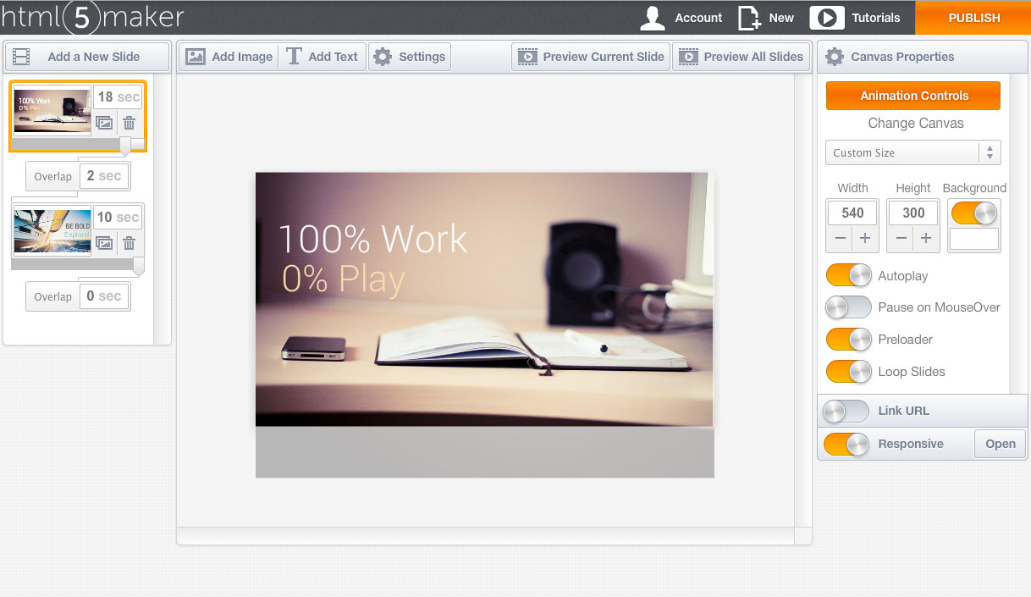Click the 0 sec overlap field

[104, 296]
